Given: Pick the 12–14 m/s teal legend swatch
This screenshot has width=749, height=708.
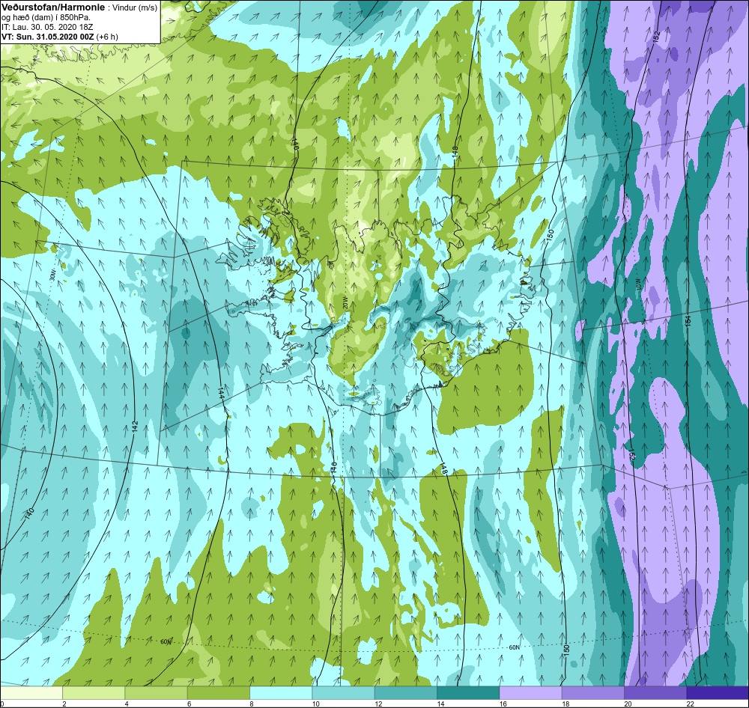Looking at the screenshot, I should click(405, 693).
